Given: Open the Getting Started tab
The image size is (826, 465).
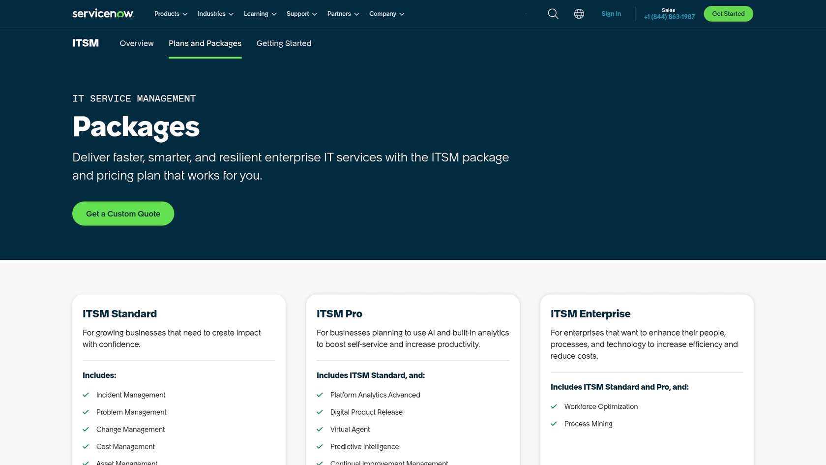Looking at the screenshot, I should 284,43.
